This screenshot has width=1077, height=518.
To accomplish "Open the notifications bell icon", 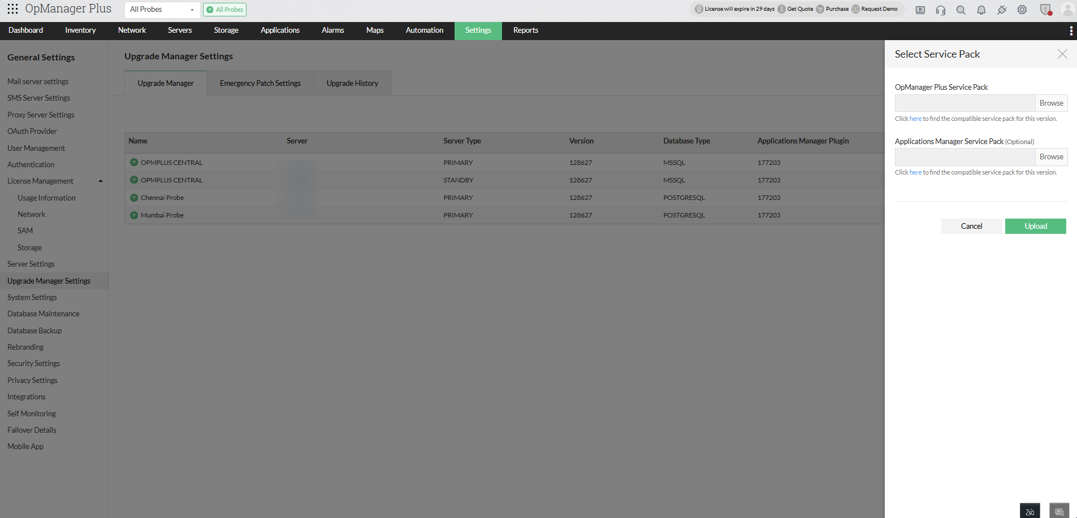I will point(981,10).
